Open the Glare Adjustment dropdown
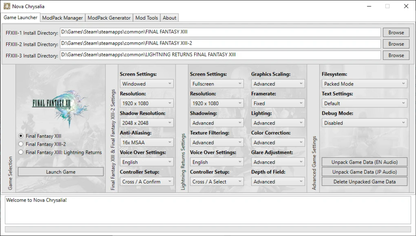Image resolution: width=416 pixels, height=236 pixels. [278, 162]
